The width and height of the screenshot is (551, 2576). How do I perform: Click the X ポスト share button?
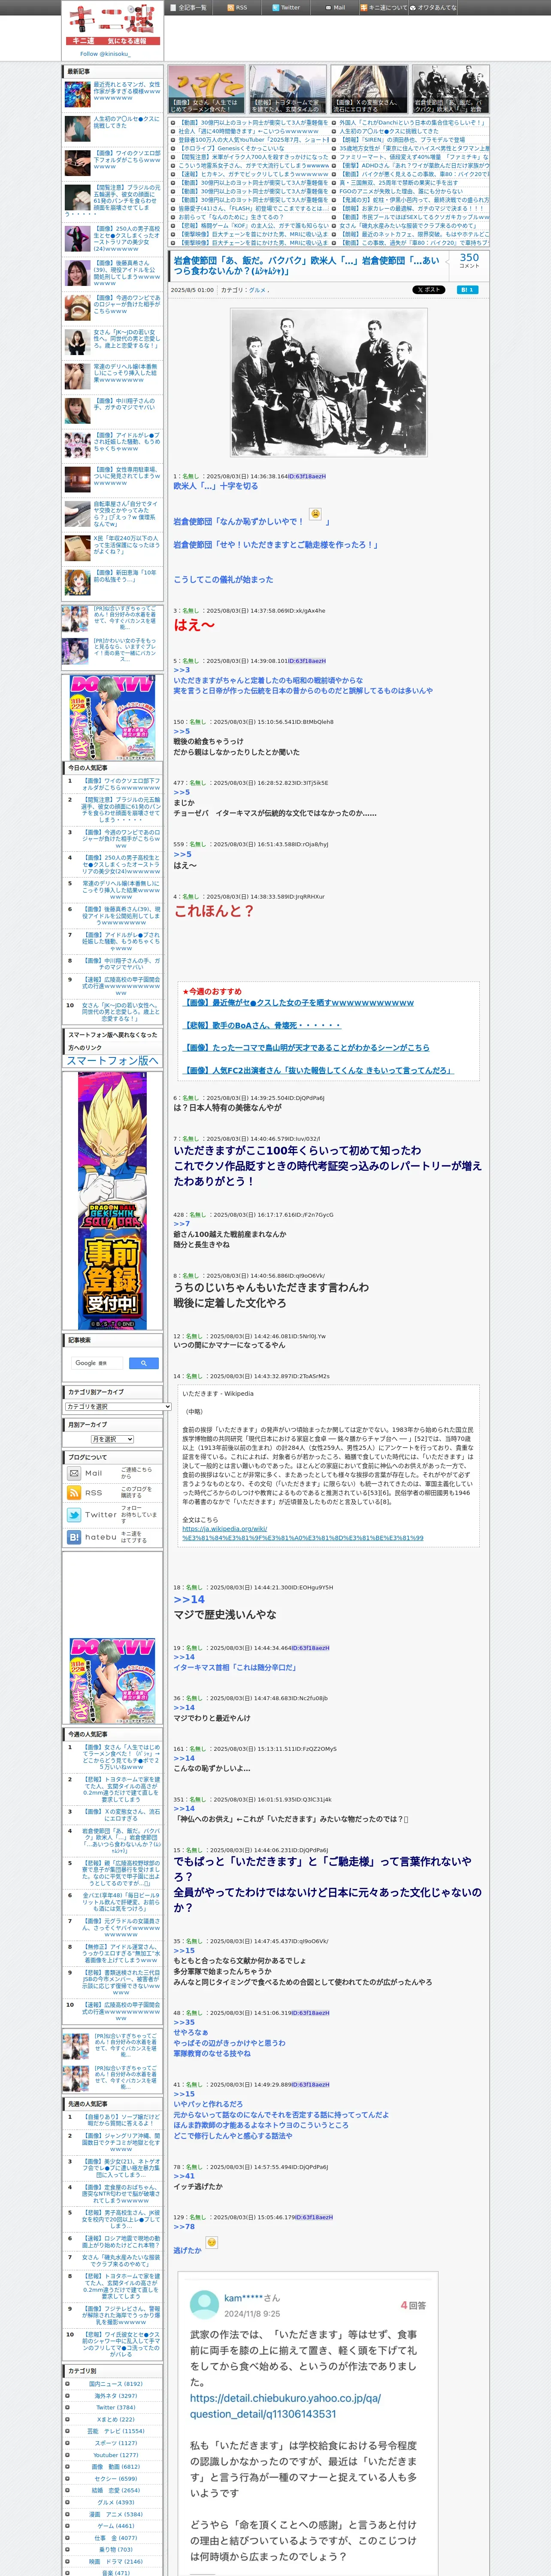[x=429, y=290]
